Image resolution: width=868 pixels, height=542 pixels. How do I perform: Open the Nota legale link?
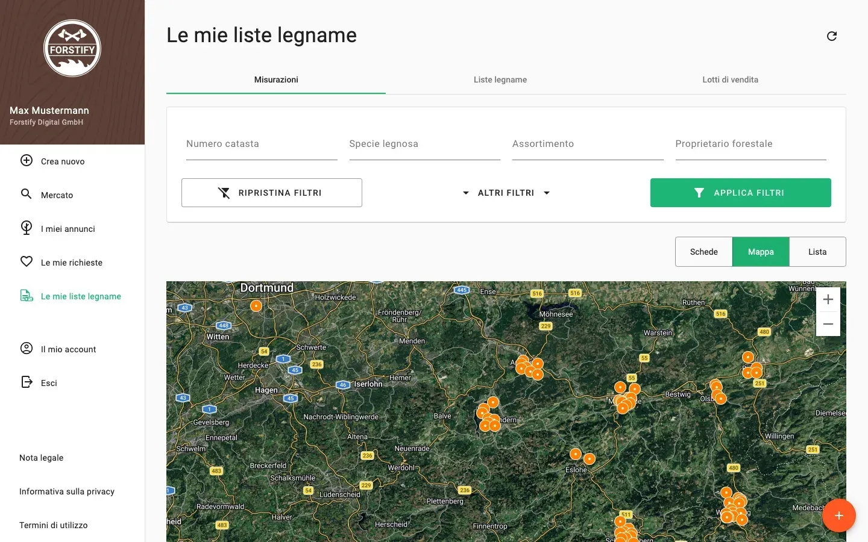(x=42, y=458)
